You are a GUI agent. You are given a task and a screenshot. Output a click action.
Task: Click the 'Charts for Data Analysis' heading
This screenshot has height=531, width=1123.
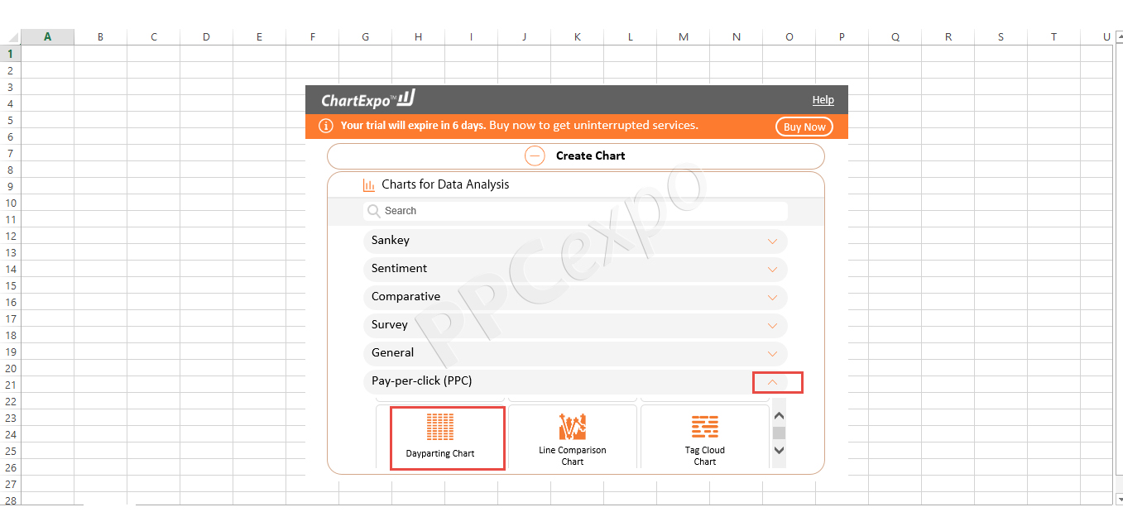coord(445,184)
